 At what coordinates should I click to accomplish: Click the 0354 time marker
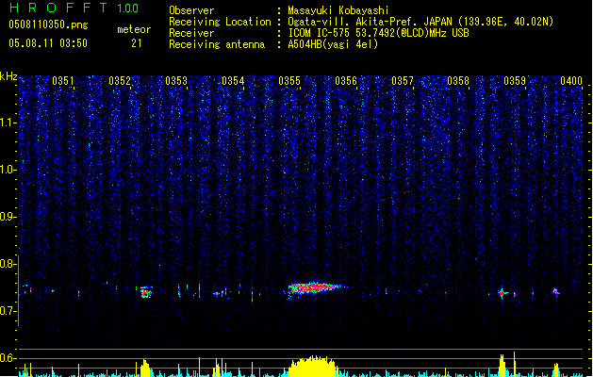[x=233, y=81]
